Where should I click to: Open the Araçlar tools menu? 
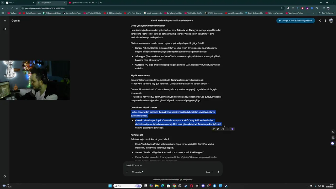138,172
